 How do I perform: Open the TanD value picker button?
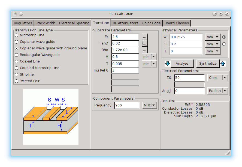click(145, 43)
